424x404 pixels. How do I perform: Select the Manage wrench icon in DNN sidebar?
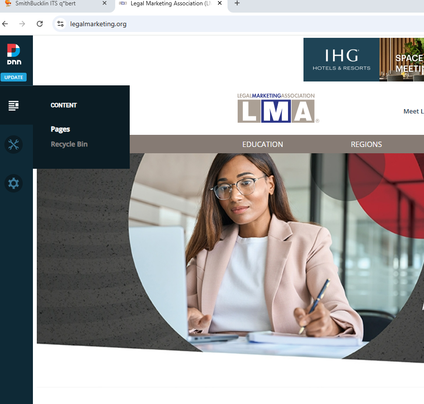13,144
